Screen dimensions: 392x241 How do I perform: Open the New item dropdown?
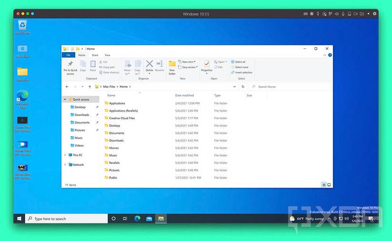(x=187, y=62)
